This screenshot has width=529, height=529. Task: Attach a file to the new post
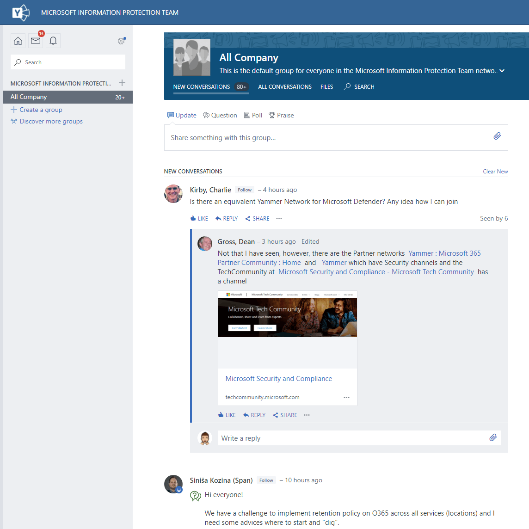[x=498, y=136]
